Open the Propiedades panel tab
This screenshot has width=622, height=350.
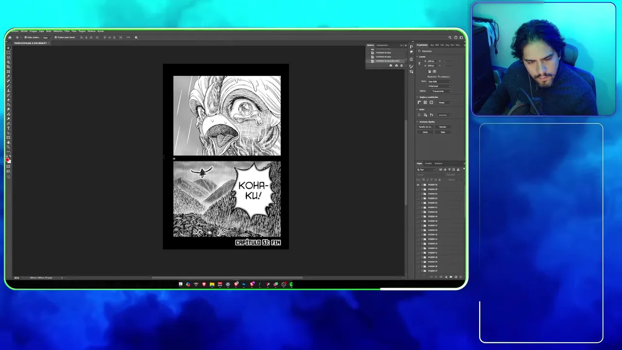422,45
